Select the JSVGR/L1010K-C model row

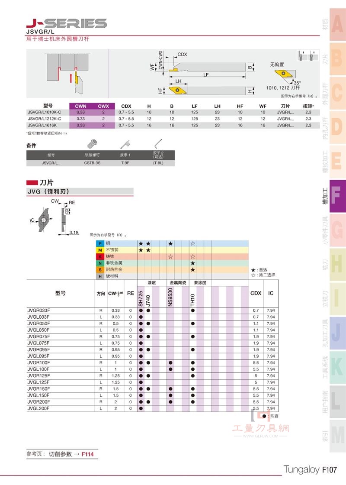pyautogui.click(x=173, y=112)
